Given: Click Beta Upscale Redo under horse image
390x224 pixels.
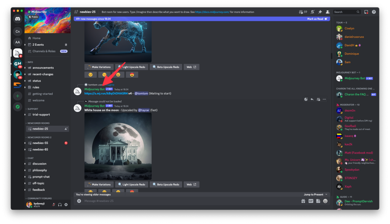Looking at the screenshot, I should [x=166, y=67].
